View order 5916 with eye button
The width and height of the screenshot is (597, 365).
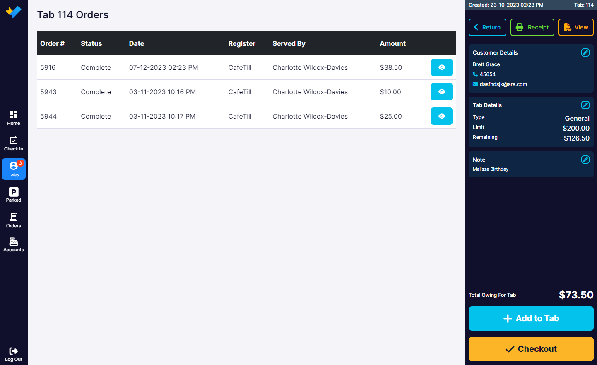[441, 67]
